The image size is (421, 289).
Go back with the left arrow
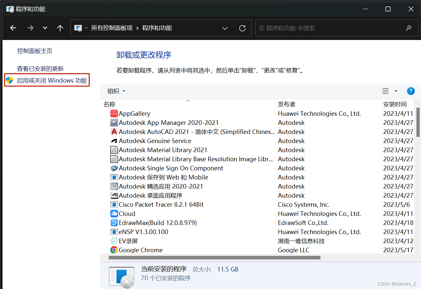coord(13,28)
